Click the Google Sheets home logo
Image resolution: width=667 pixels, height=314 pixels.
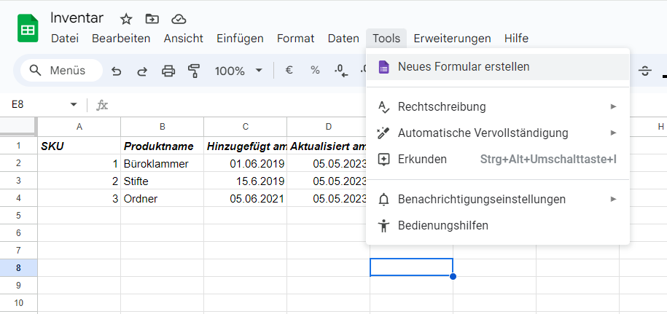click(x=28, y=29)
